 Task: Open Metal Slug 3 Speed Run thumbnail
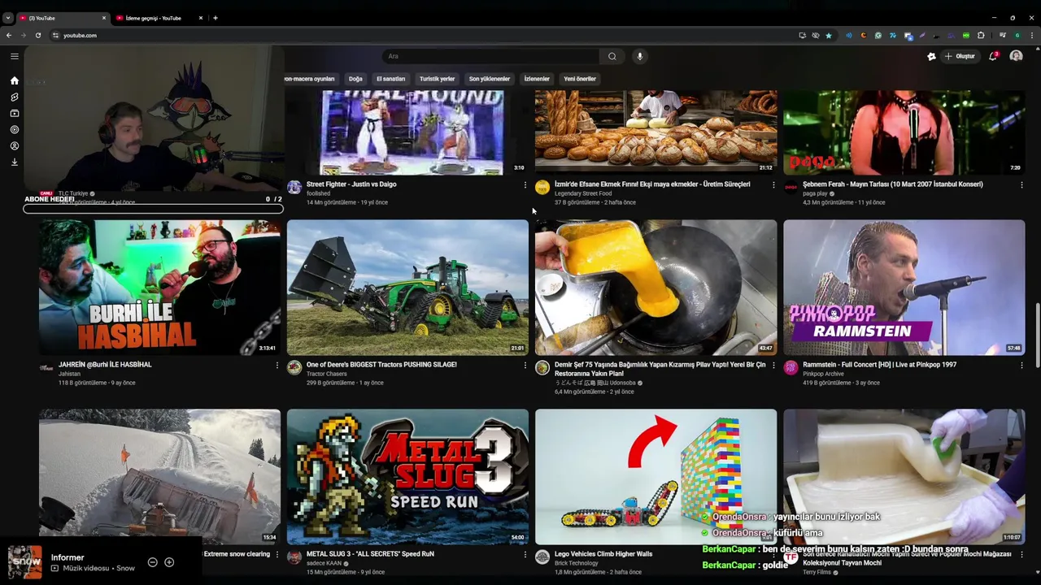coord(407,476)
